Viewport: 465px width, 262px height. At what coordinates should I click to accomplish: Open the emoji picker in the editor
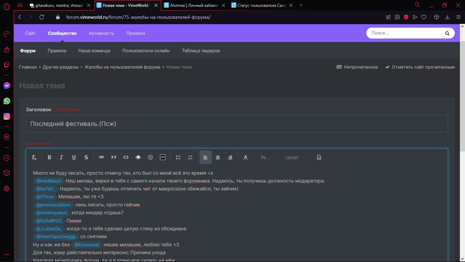click(150, 157)
